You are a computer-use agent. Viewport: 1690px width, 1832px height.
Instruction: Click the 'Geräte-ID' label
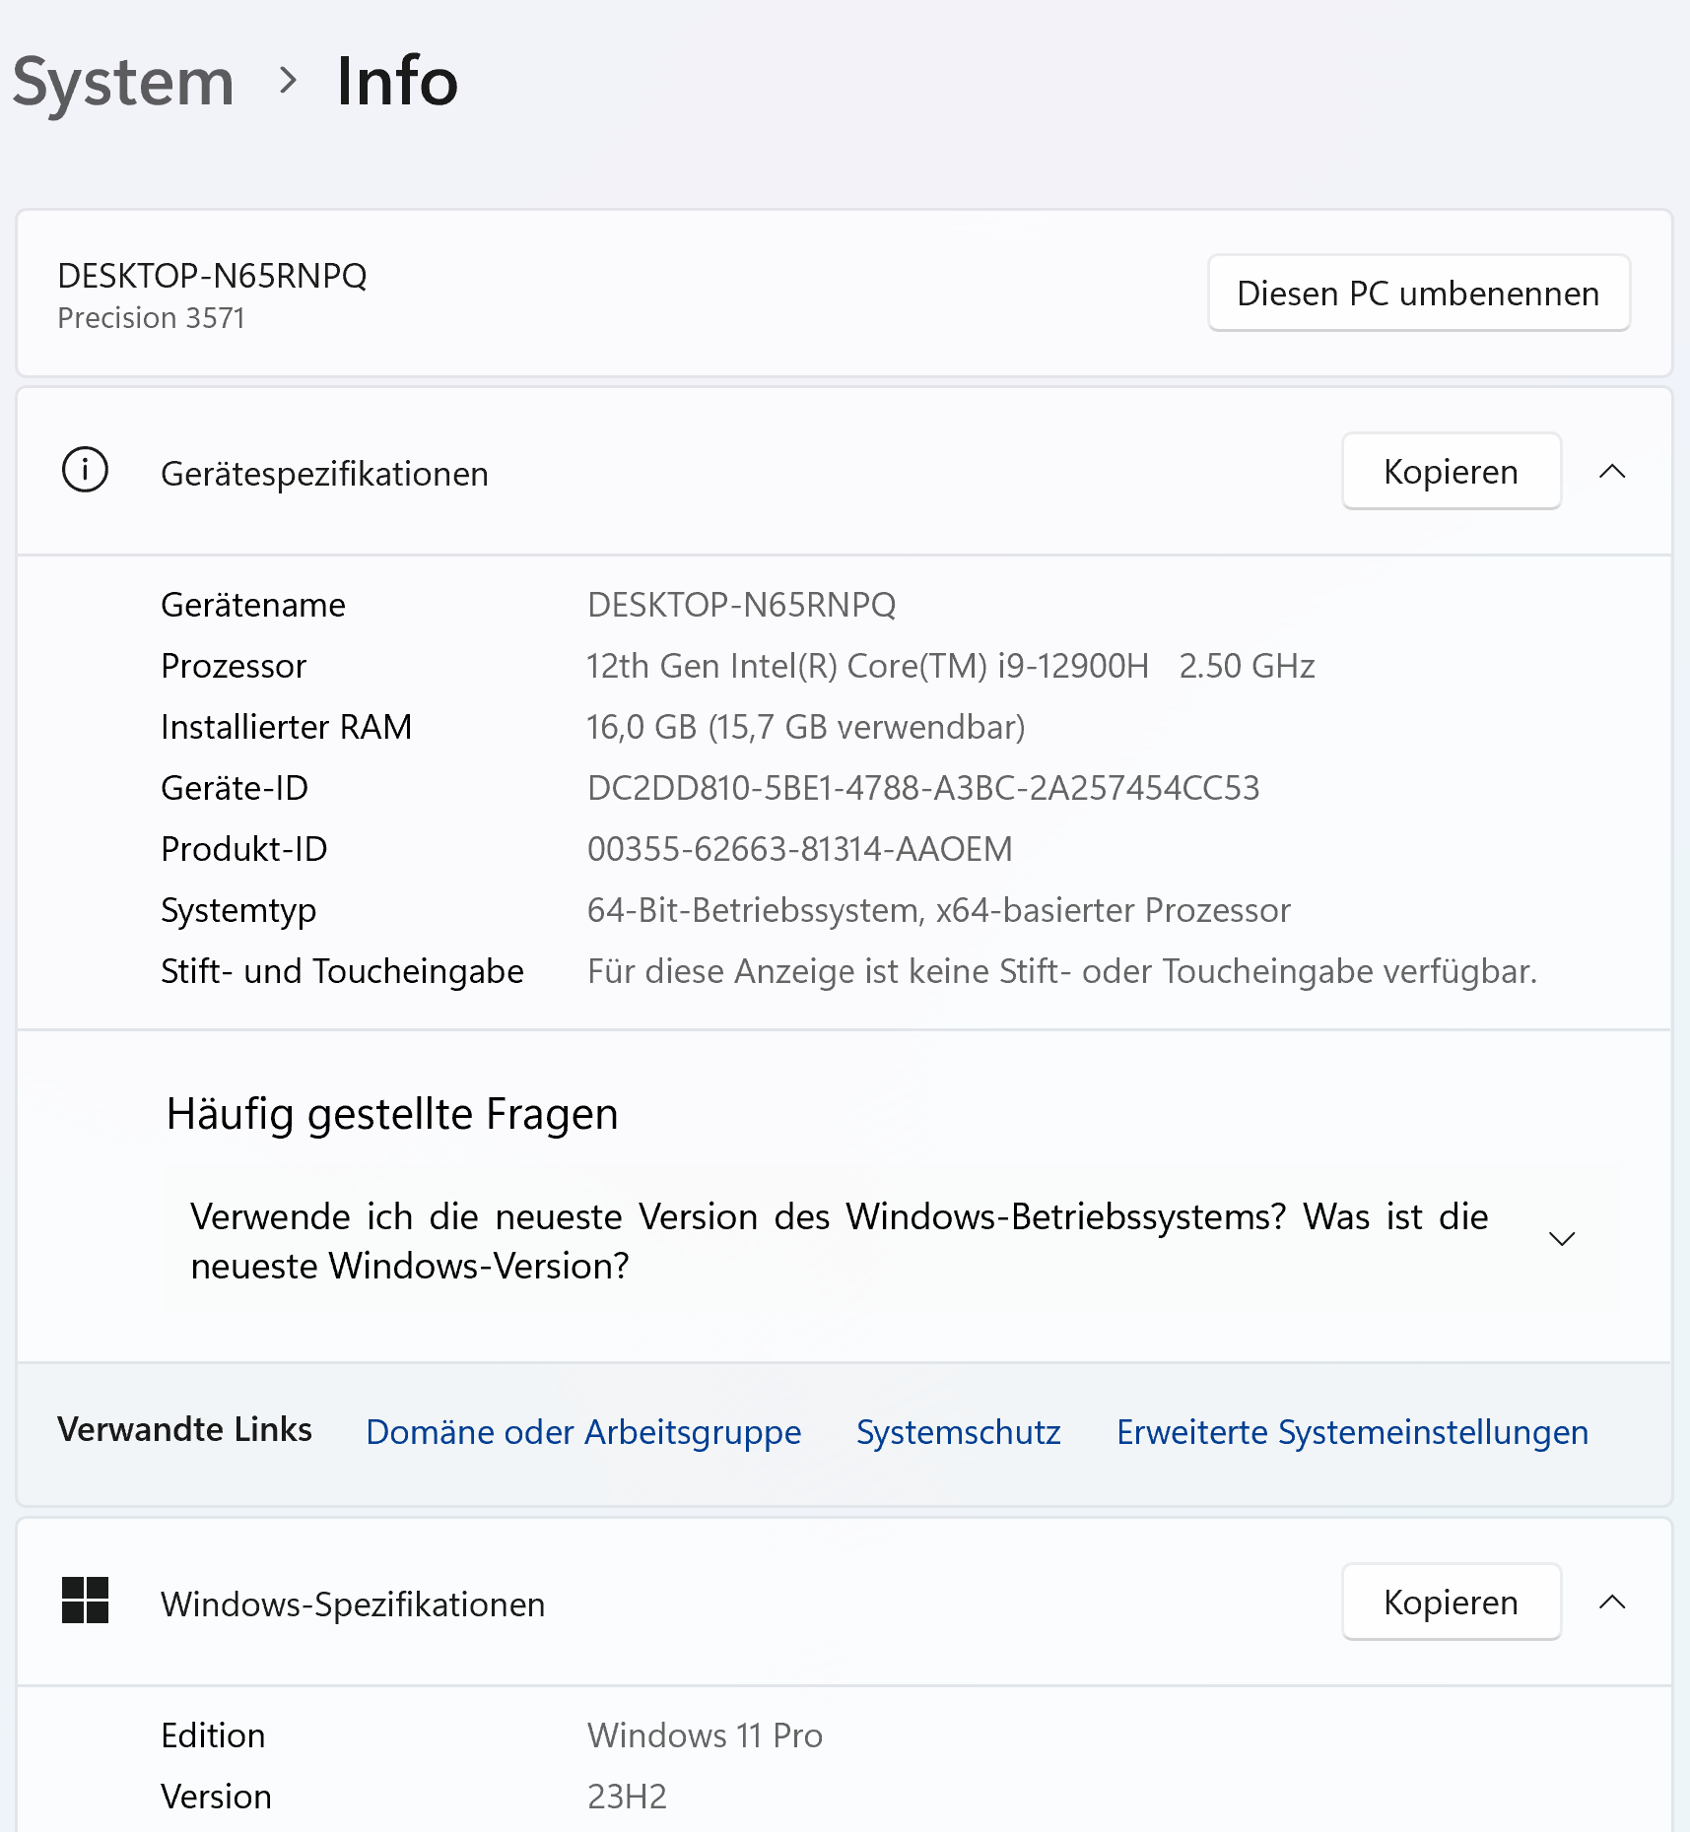click(235, 788)
